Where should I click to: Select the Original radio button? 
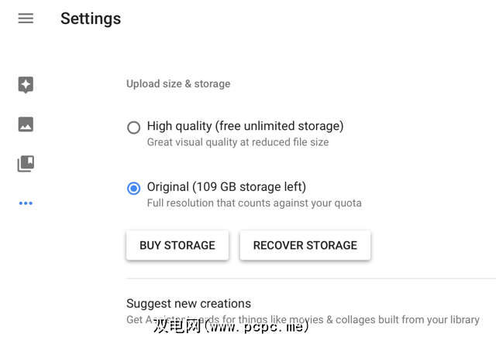pyautogui.click(x=134, y=188)
